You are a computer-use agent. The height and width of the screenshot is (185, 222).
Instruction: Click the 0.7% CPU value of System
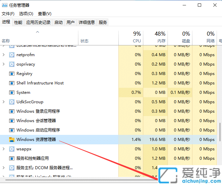136,92
